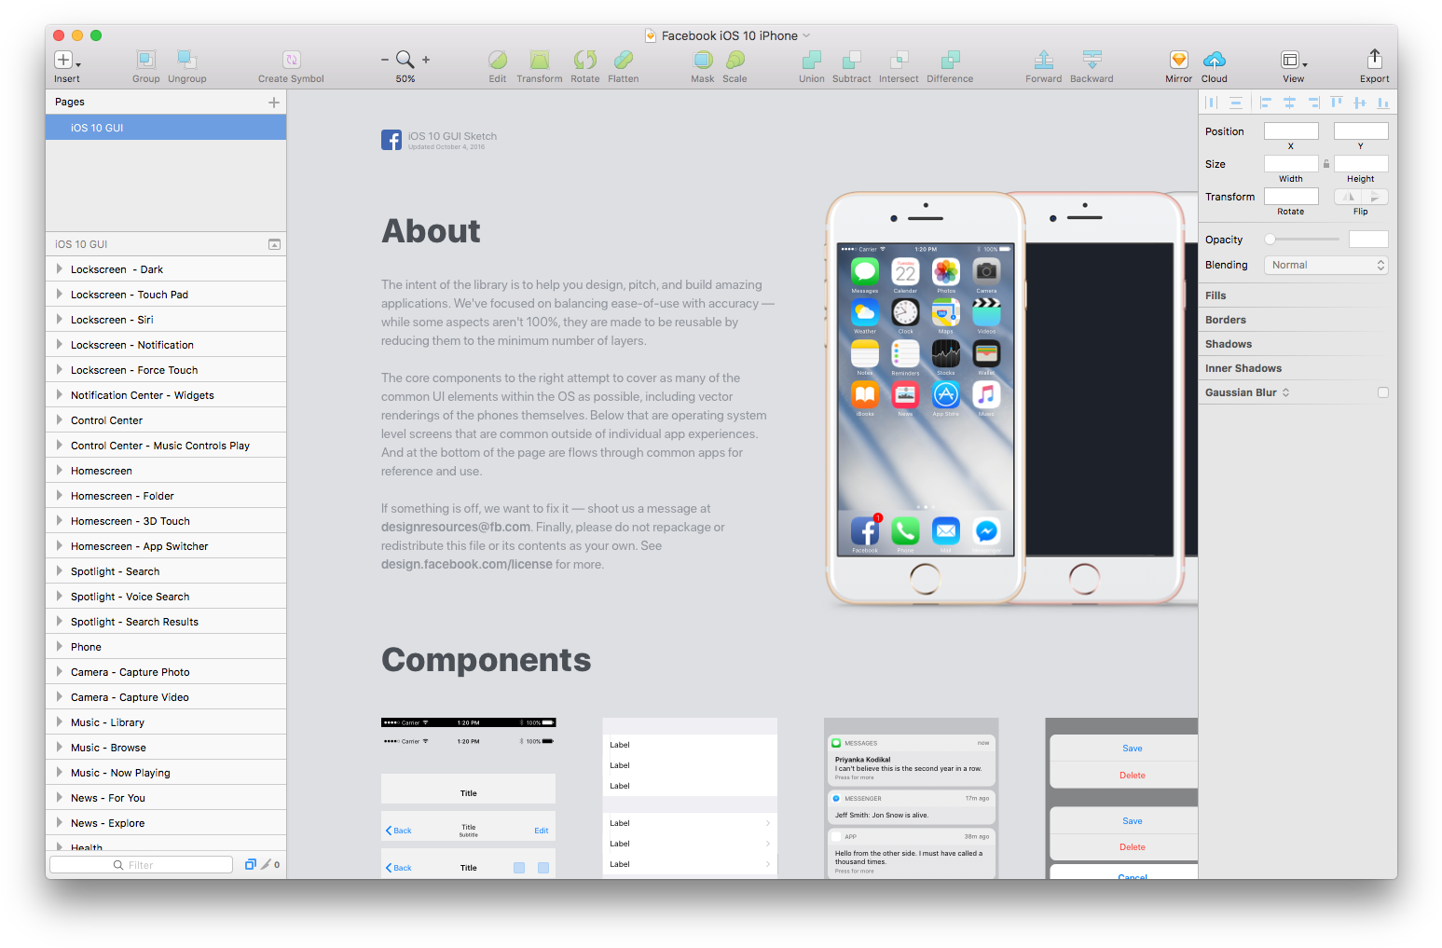Click the flip horizontal button
The height and width of the screenshot is (948, 1442).
coord(1348,197)
